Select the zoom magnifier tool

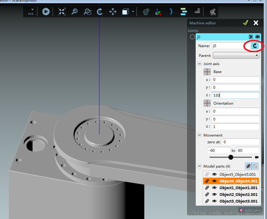coord(75,12)
